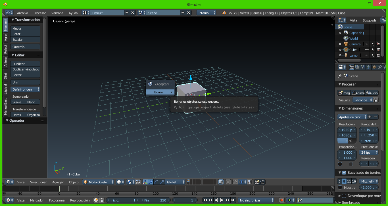Click the Rotar button

[x=25, y=34]
